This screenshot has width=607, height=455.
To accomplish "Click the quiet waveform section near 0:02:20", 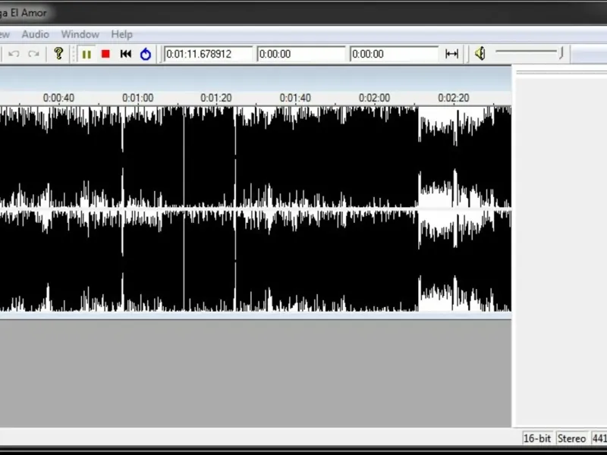I will (x=453, y=209).
